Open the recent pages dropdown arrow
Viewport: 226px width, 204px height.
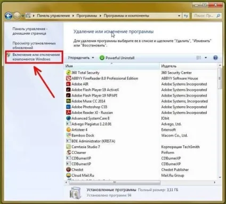click(23, 16)
